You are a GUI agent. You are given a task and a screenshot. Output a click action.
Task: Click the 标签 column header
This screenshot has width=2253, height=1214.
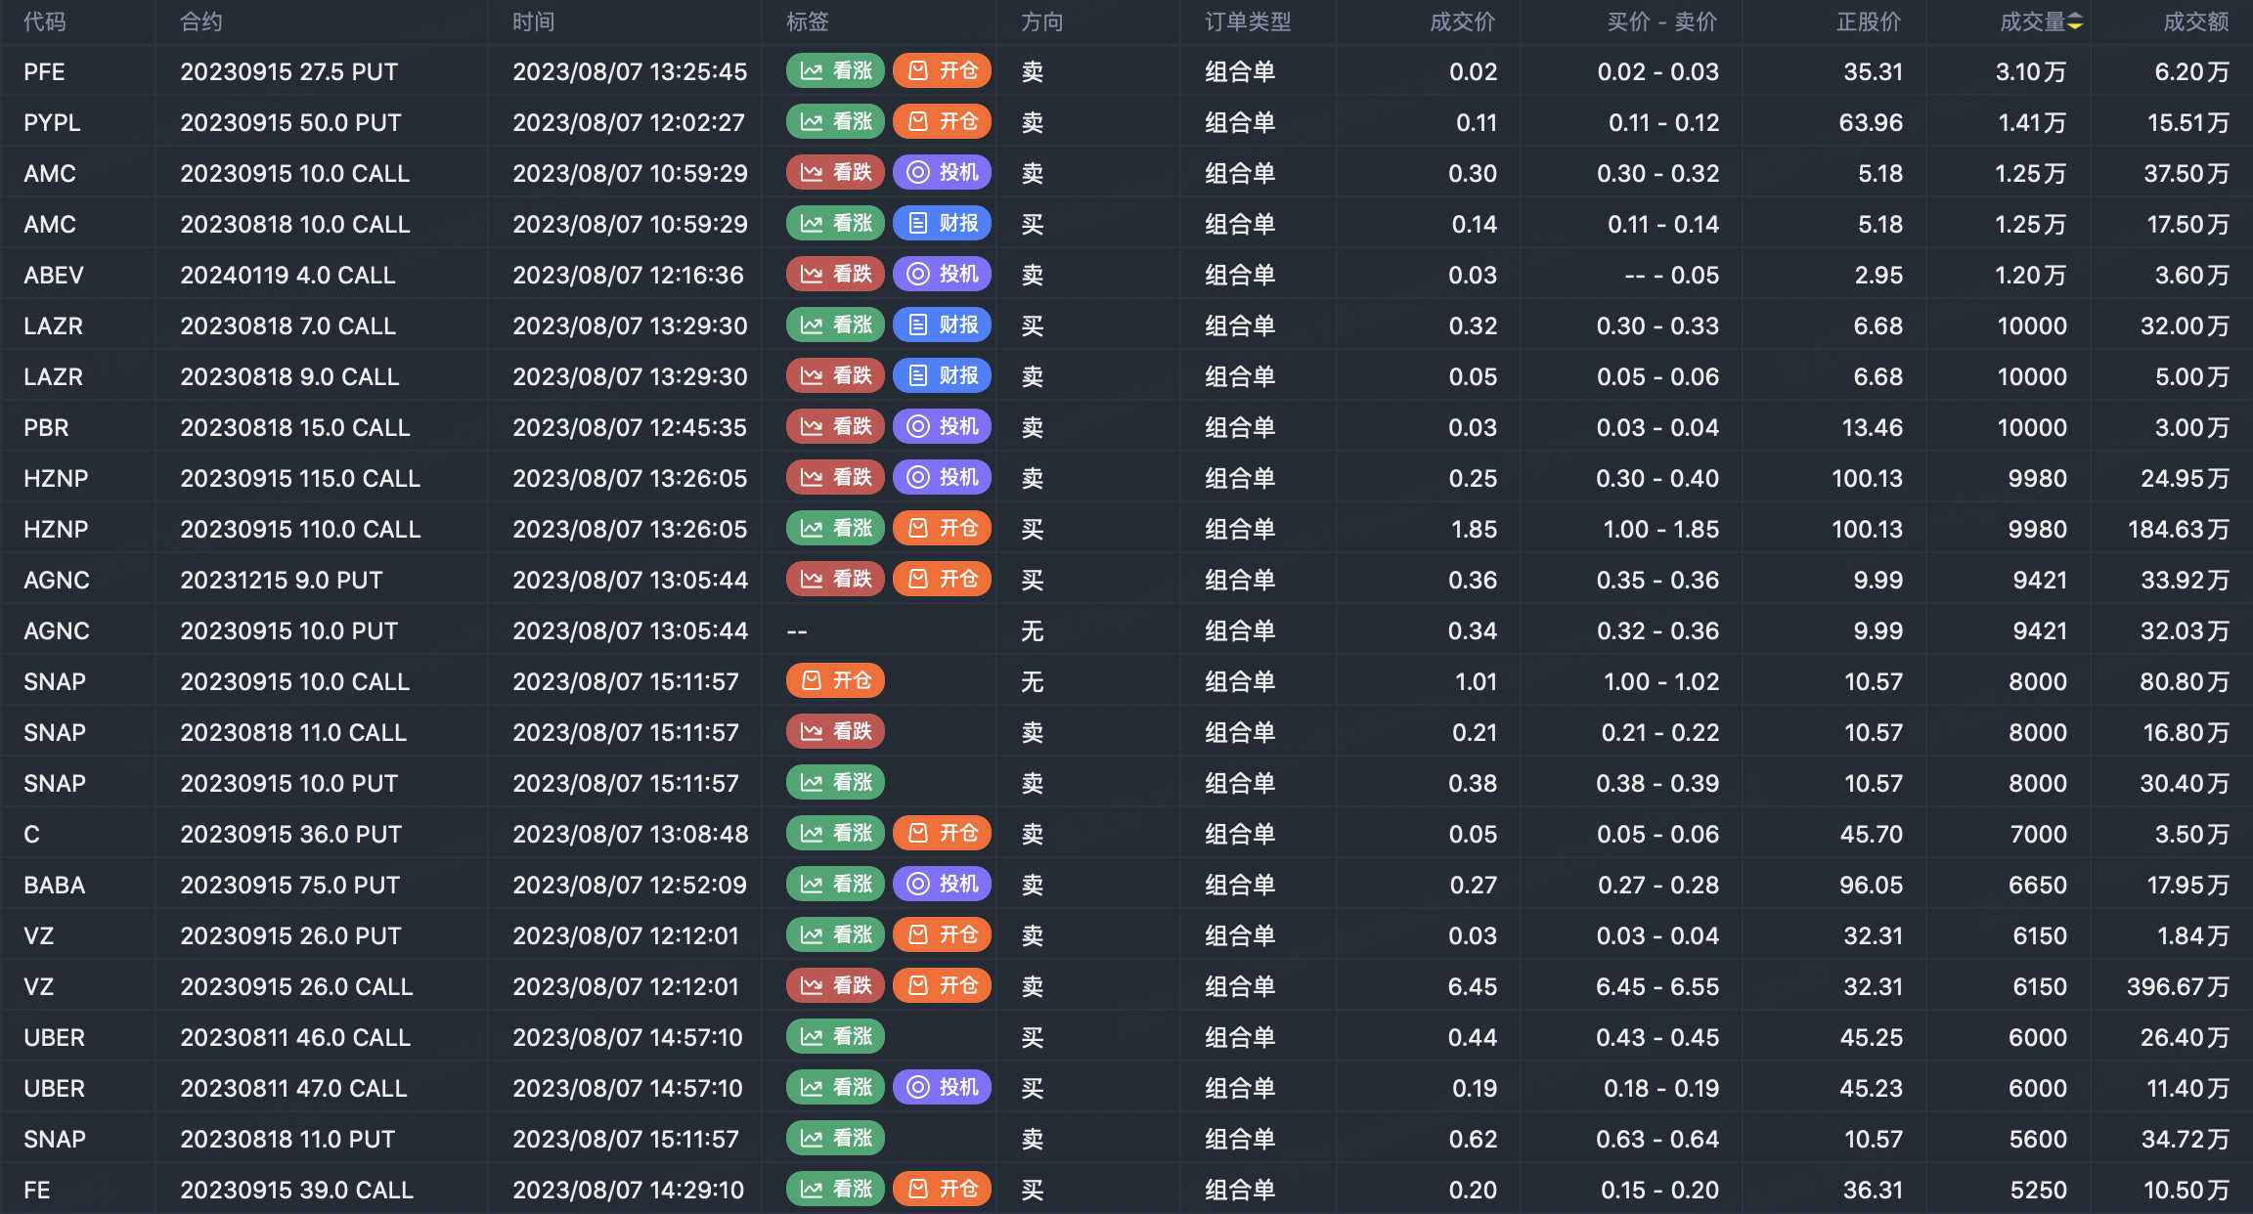[808, 22]
